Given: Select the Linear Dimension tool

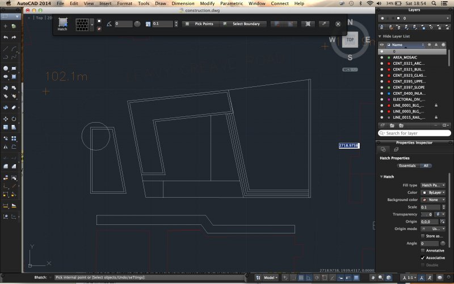Looking at the screenshot, I should coord(6,206).
